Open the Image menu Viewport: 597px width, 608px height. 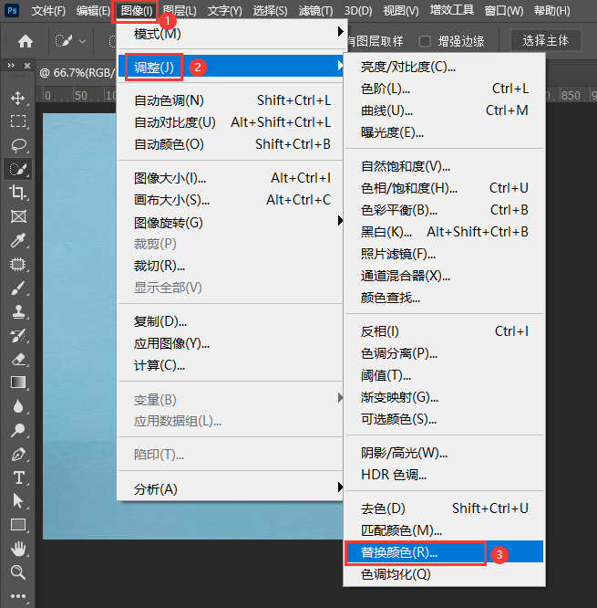[137, 10]
